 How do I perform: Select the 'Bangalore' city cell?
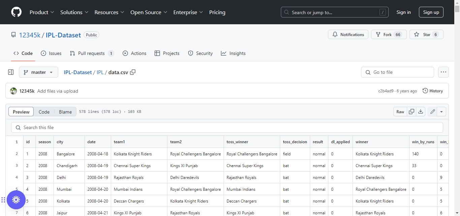tap(69, 154)
